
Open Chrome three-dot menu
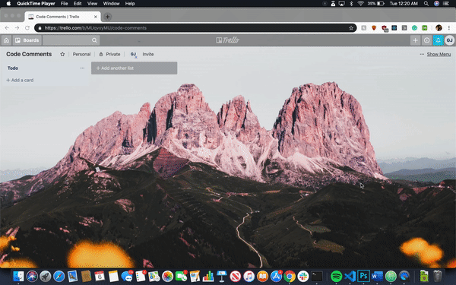(449, 28)
